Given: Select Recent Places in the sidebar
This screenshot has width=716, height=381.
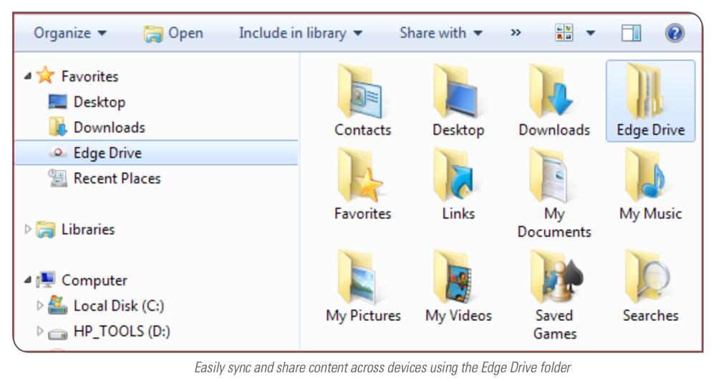Looking at the screenshot, I should (x=117, y=179).
